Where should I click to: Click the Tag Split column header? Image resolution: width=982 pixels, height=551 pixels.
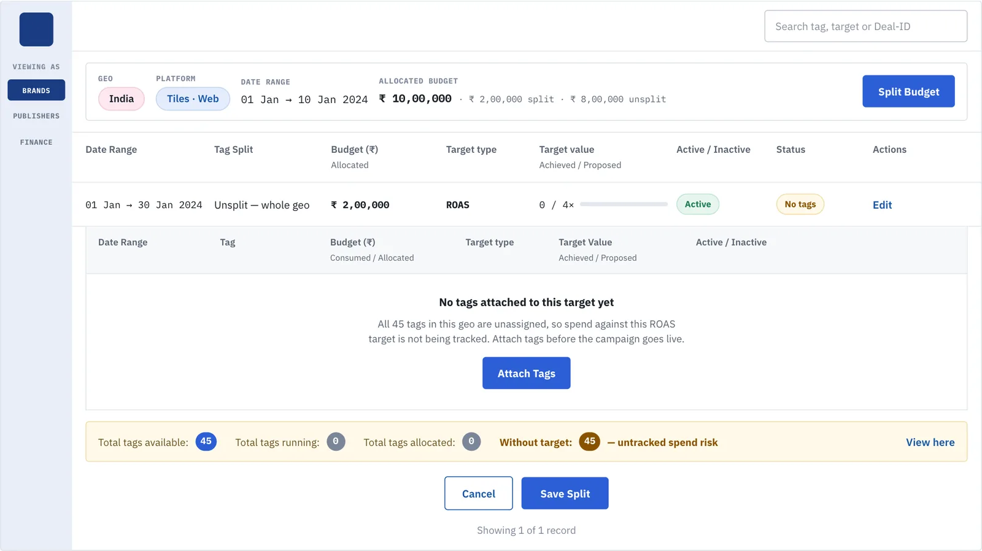pos(234,150)
